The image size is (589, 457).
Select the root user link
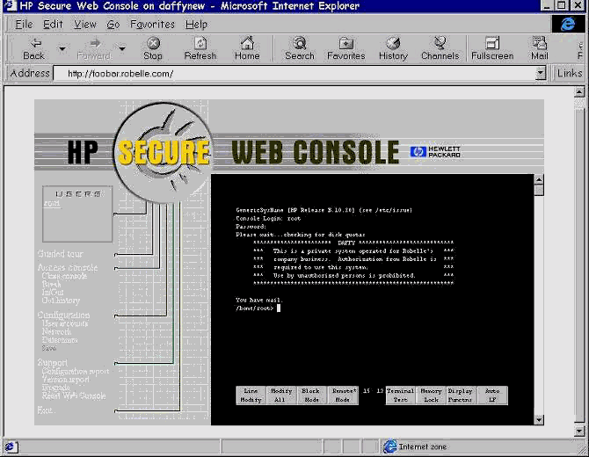(x=52, y=204)
